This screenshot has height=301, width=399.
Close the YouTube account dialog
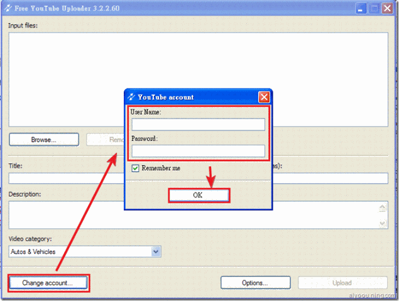(264, 97)
